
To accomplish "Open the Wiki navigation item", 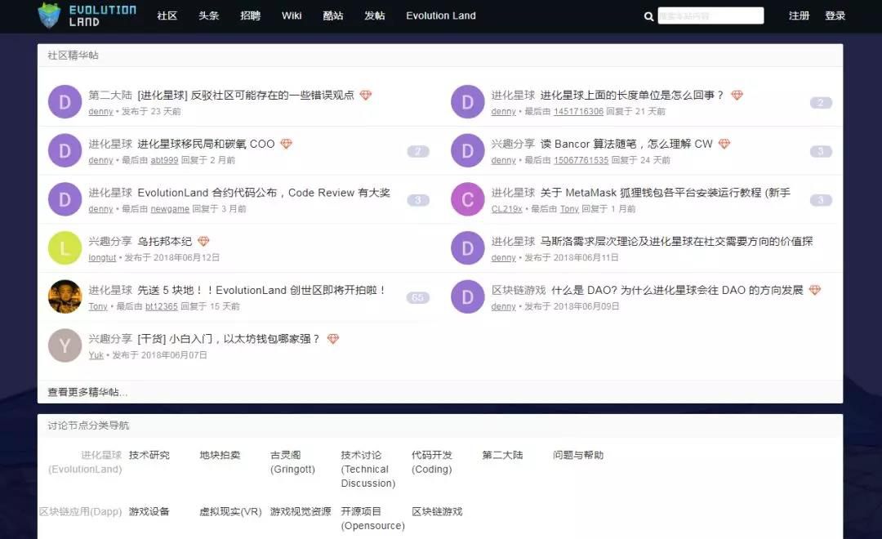I will pyautogui.click(x=292, y=16).
